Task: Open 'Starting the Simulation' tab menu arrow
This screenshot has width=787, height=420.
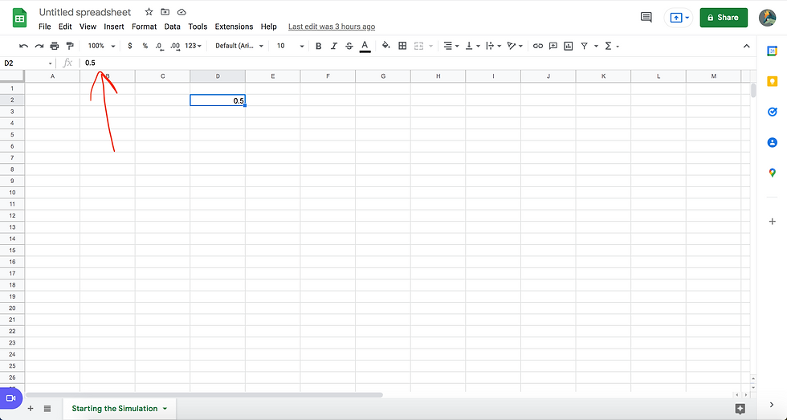Action: point(165,409)
